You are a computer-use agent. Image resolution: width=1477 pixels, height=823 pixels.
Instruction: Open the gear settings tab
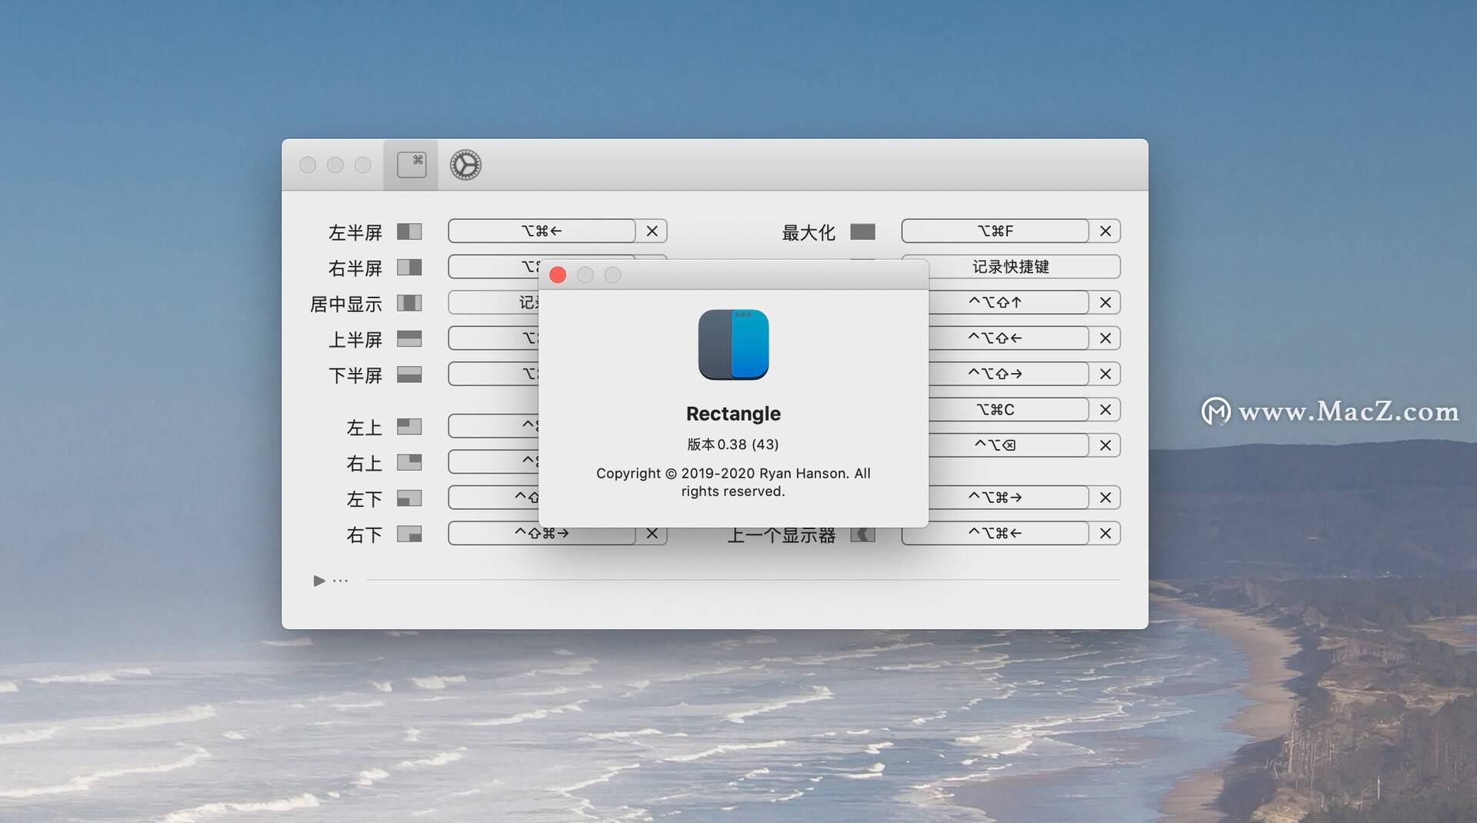click(465, 165)
